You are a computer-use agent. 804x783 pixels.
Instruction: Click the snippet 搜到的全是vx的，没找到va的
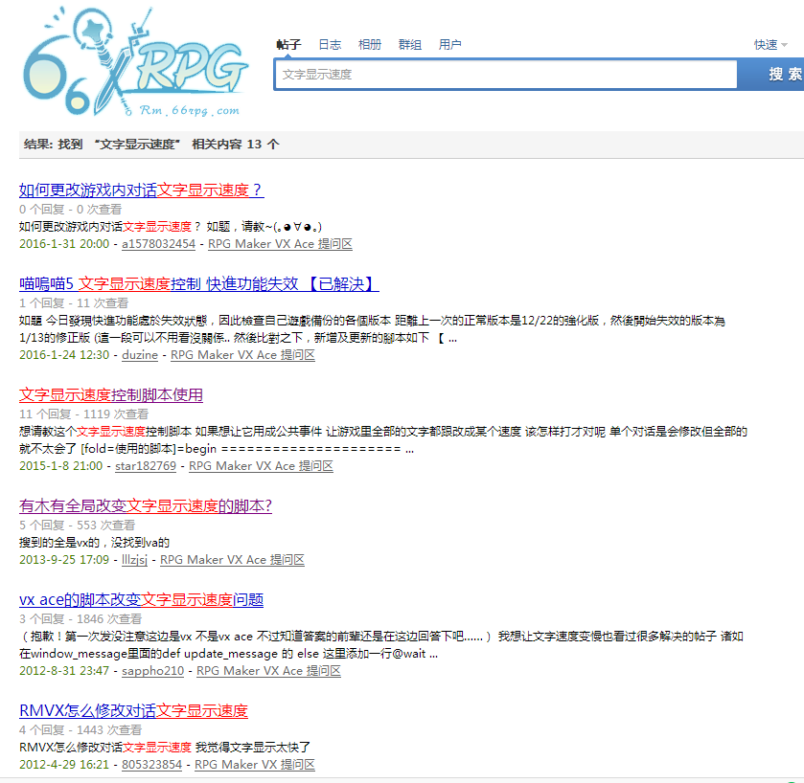pyautogui.click(x=94, y=543)
